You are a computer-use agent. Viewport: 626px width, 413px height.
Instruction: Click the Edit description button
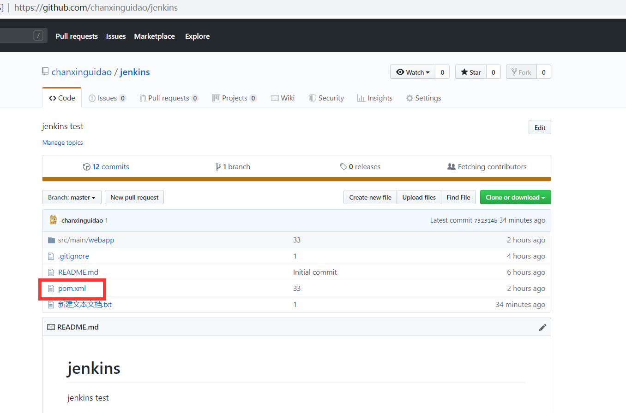tap(540, 128)
